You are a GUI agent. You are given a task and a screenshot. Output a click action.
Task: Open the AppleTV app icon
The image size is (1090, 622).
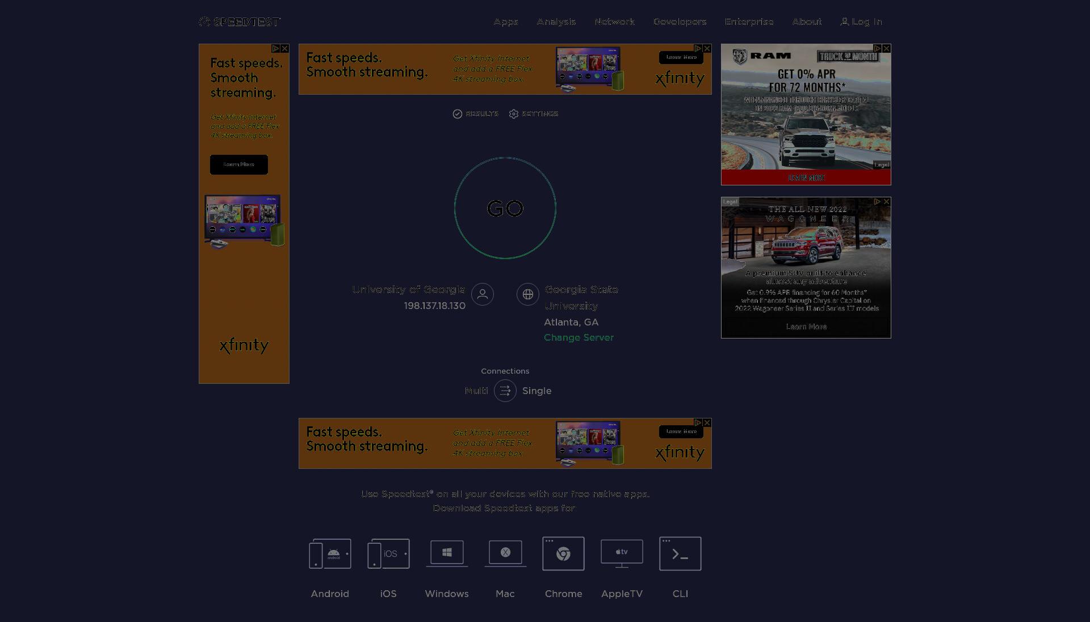(x=622, y=553)
